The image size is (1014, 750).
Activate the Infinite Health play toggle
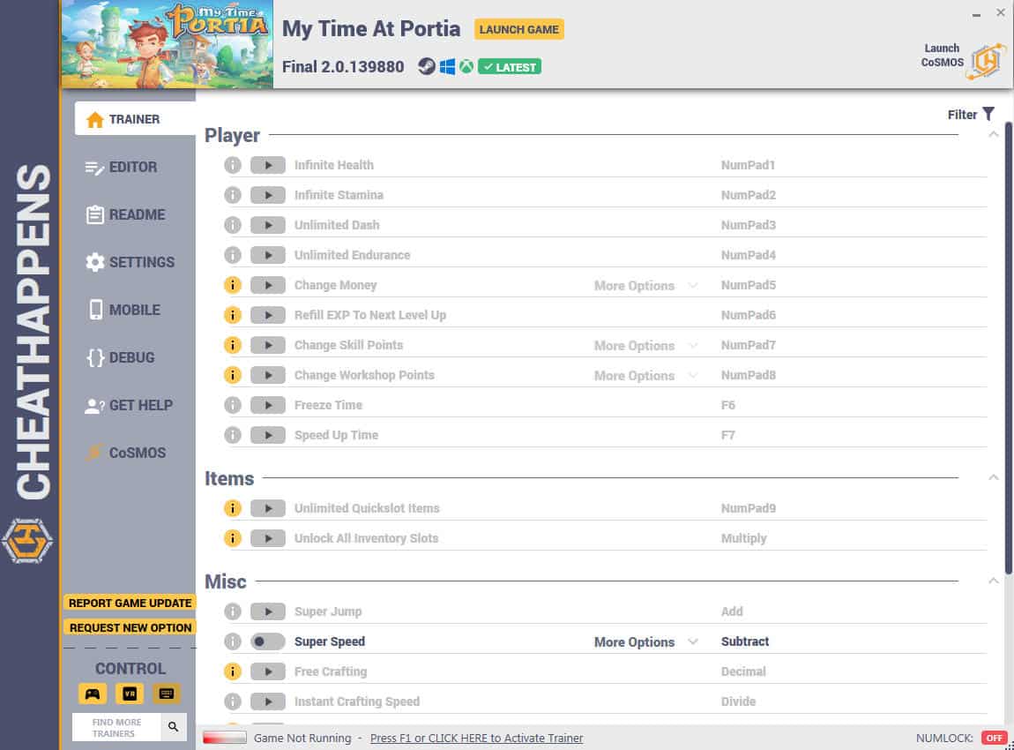pos(268,165)
